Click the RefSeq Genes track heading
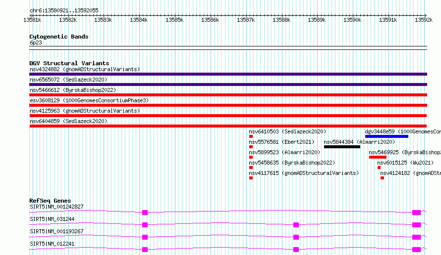441x255 pixels. tap(50, 201)
